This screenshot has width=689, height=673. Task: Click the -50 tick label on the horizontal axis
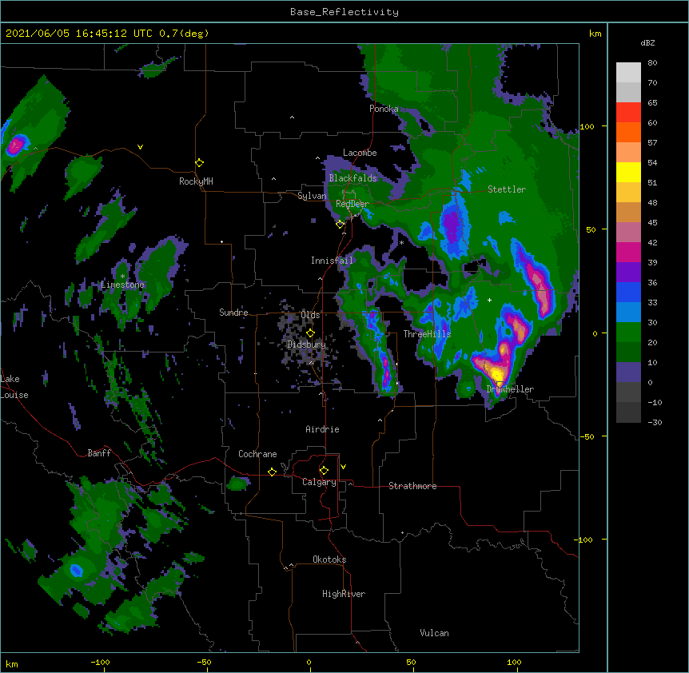[x=204, y=662]
